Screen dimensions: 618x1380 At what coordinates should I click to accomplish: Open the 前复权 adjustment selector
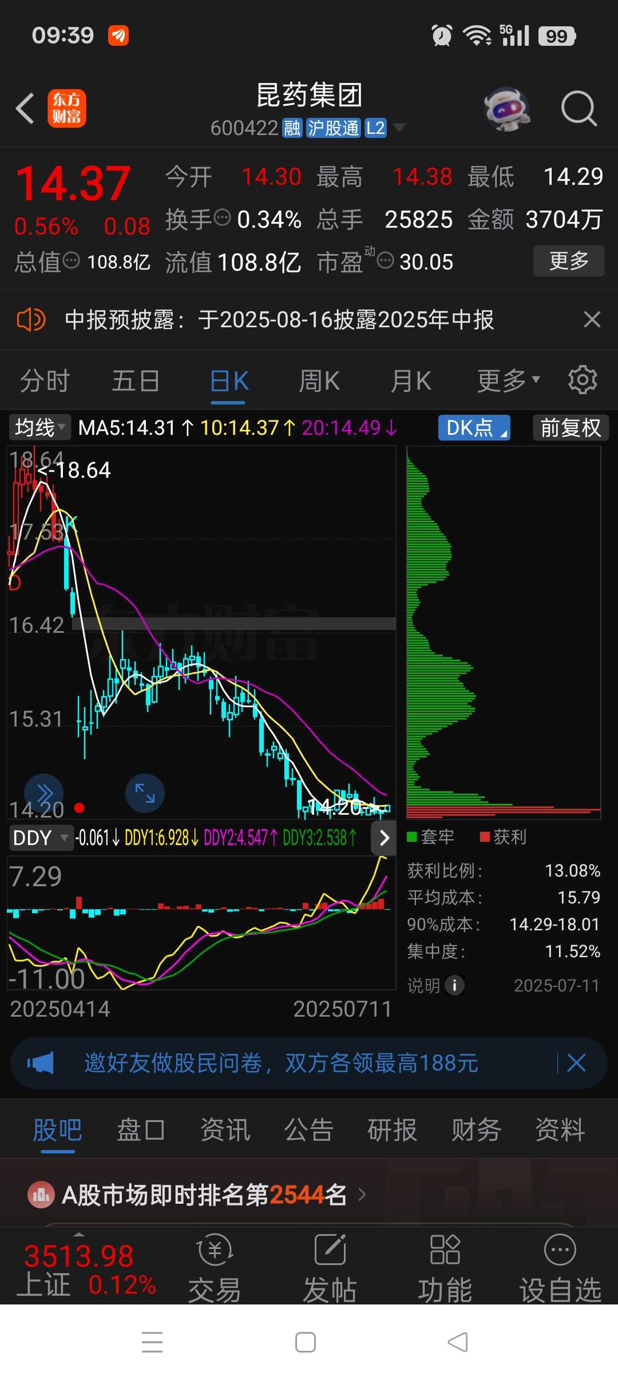571,427
